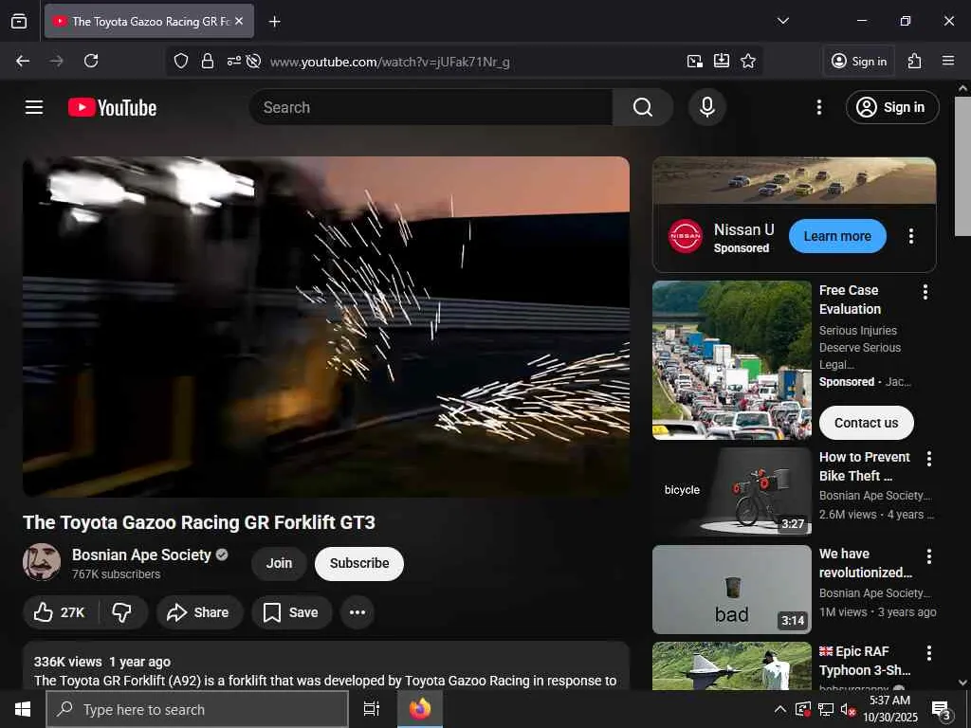The width and height of the screenshot is (971, 728).
Task: Click Firefox taskbar icon
Action: point(420,709)
